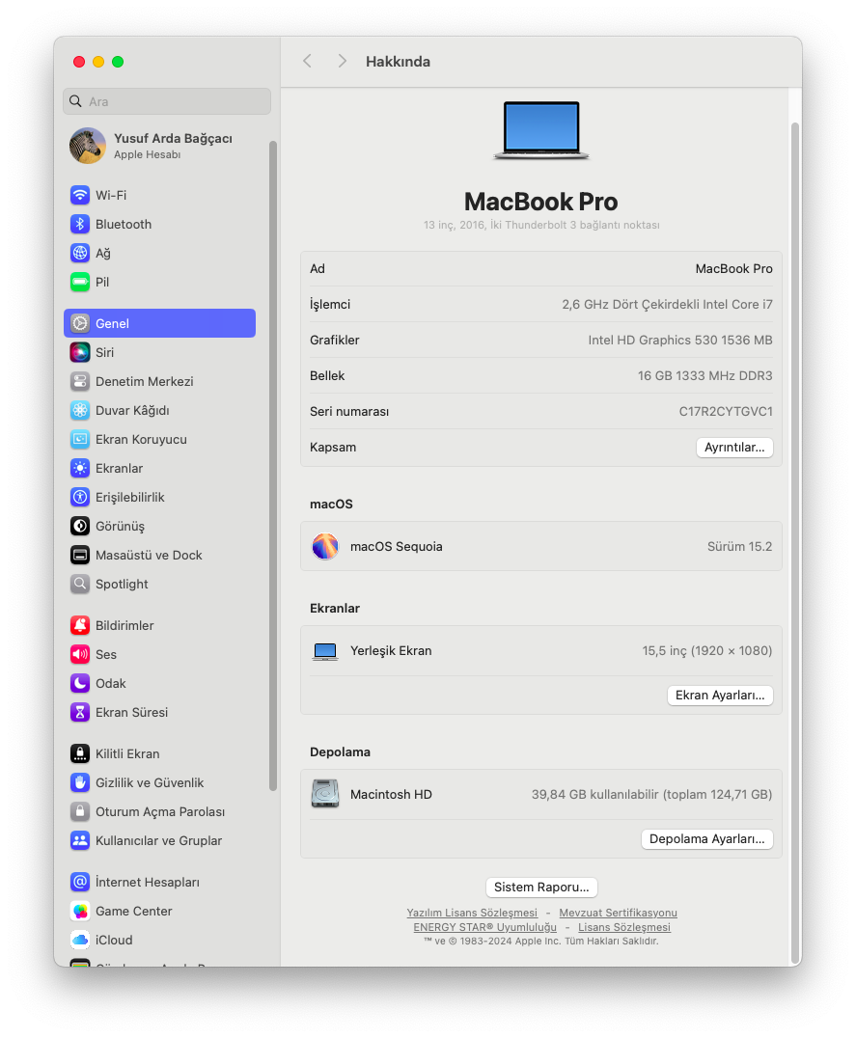Click the macOS Sequoia icon
The image size is (856, 1038).
[325, 546]
